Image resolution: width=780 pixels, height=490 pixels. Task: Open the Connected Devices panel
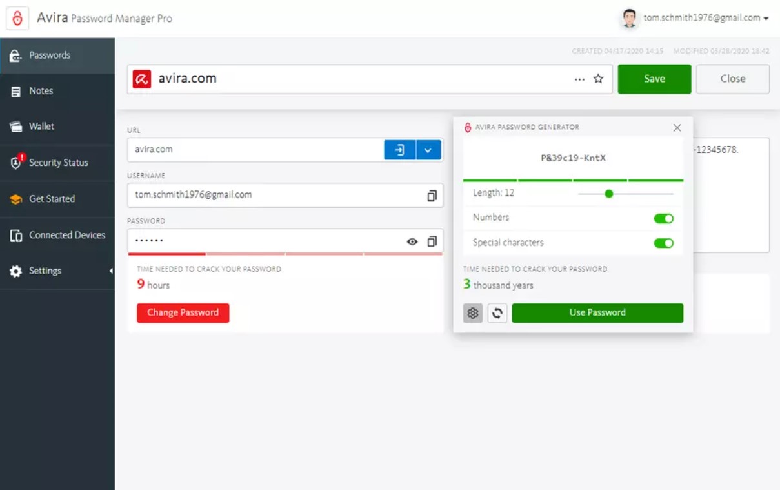tap(67, 235)
